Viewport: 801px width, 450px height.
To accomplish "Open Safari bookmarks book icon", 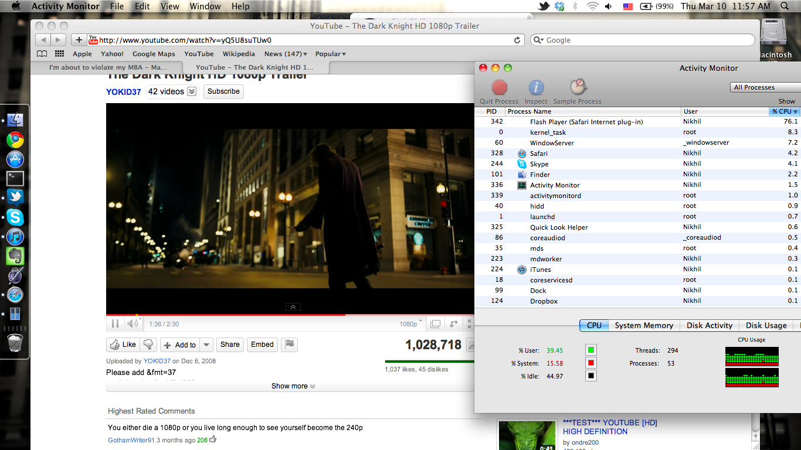I will click(x=42, y=54).
